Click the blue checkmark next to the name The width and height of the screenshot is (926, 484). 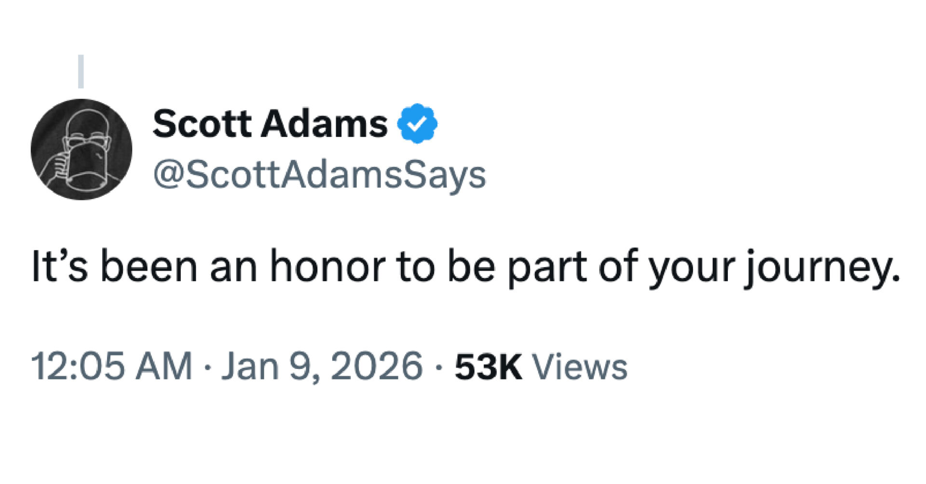click(x=417, y=124)
